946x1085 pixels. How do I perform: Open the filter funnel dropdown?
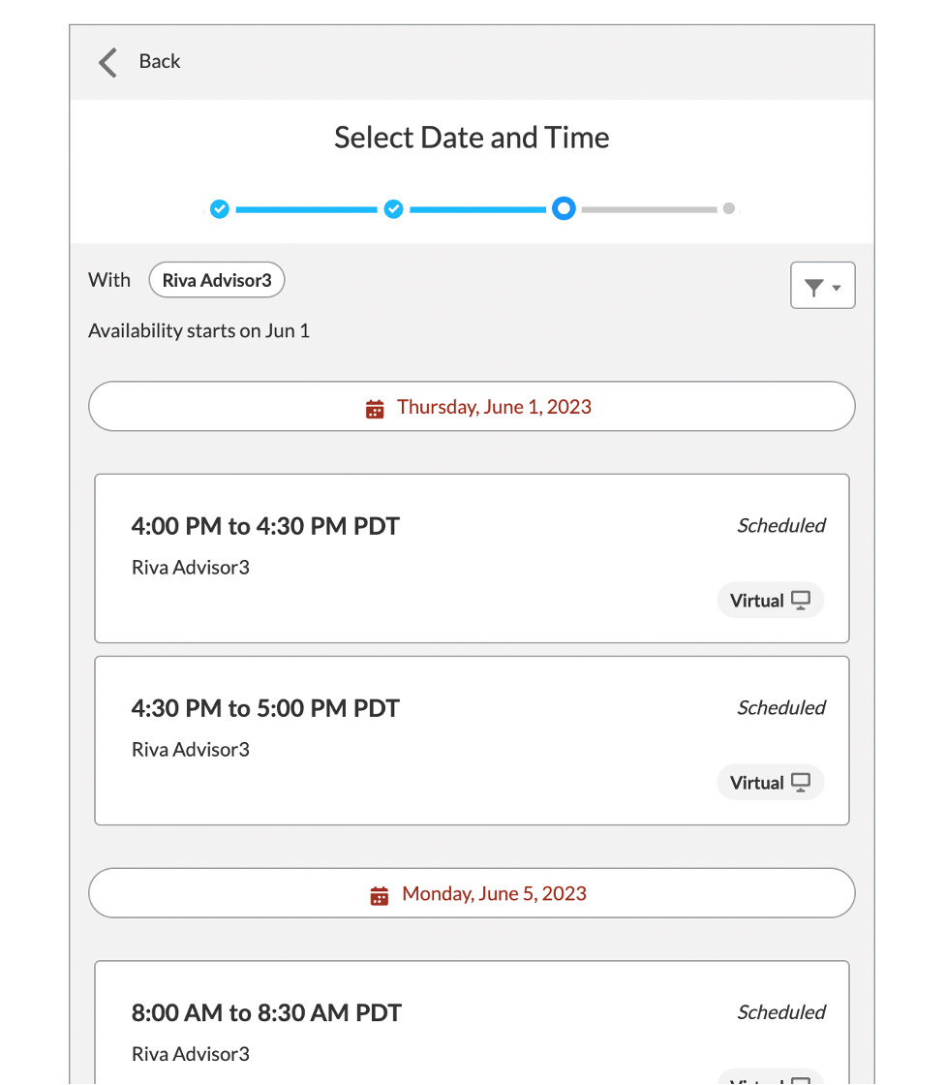pyautogui.click(x=822, y=286)
